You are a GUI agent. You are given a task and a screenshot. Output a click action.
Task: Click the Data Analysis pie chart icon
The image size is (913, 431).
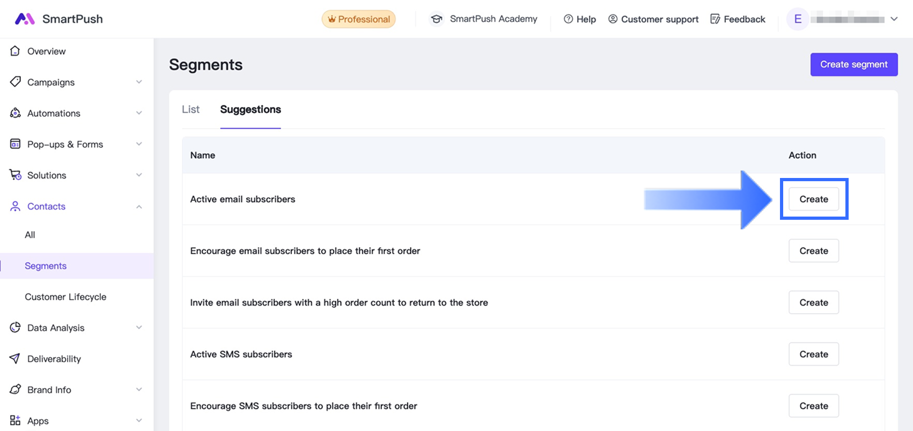(x=15, y=328)
